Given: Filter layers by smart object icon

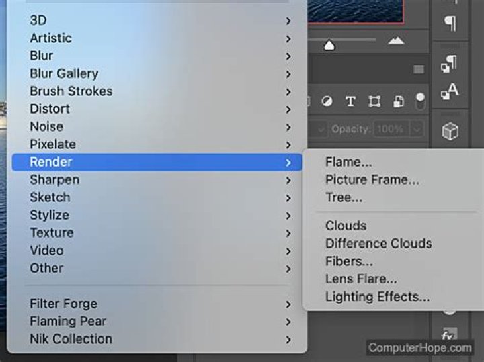Looking at the screenshot, I should (399, 101).
